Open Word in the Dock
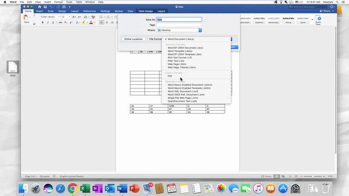Screen dimensions: 349x196 coord(122,189)
